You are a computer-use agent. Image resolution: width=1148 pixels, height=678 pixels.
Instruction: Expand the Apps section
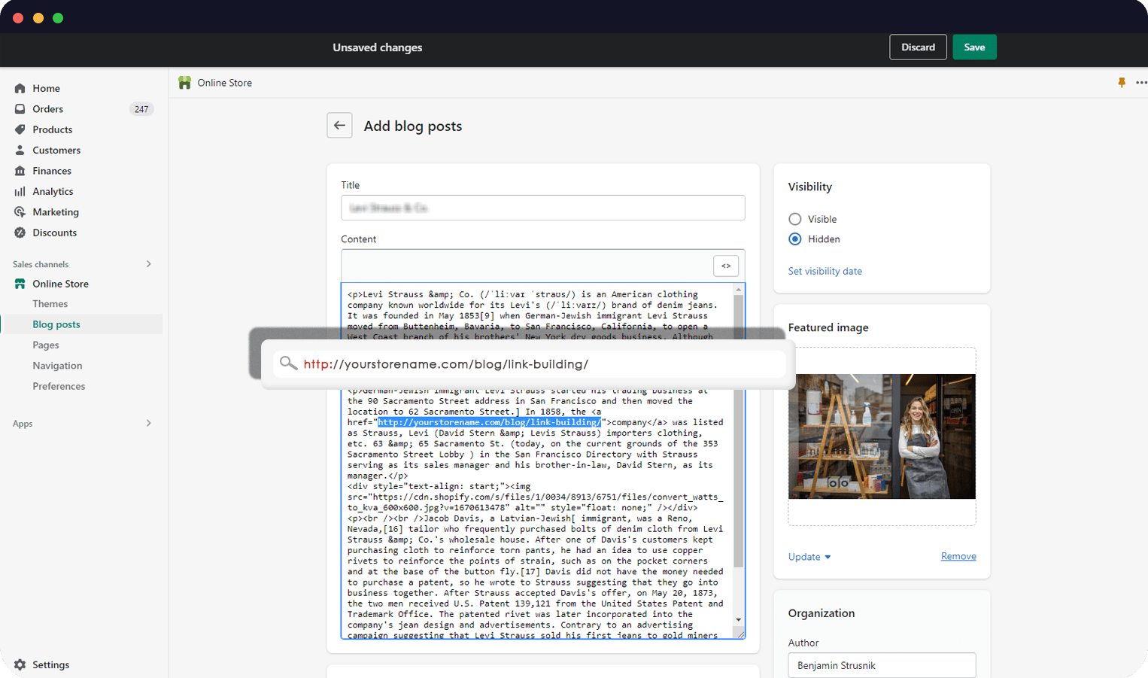coord(149,424)
